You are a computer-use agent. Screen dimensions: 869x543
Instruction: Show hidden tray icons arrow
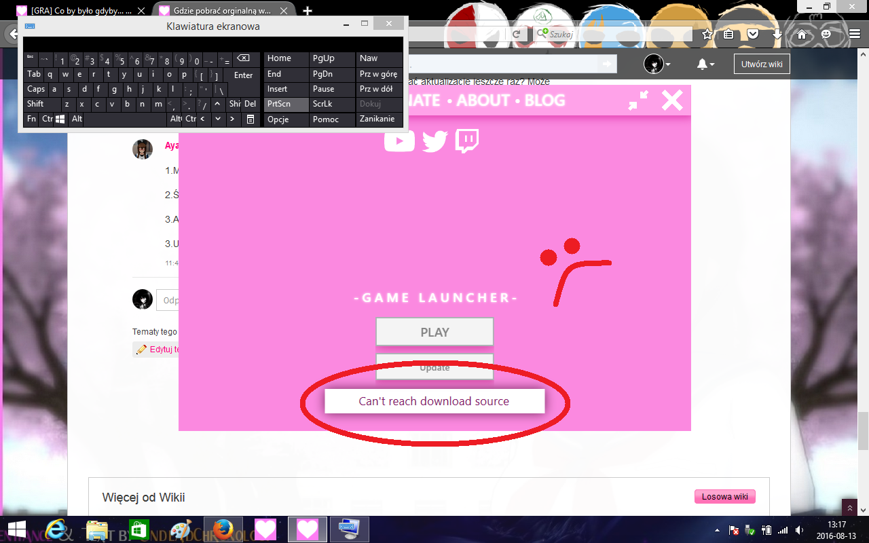(x=718, y=530)
